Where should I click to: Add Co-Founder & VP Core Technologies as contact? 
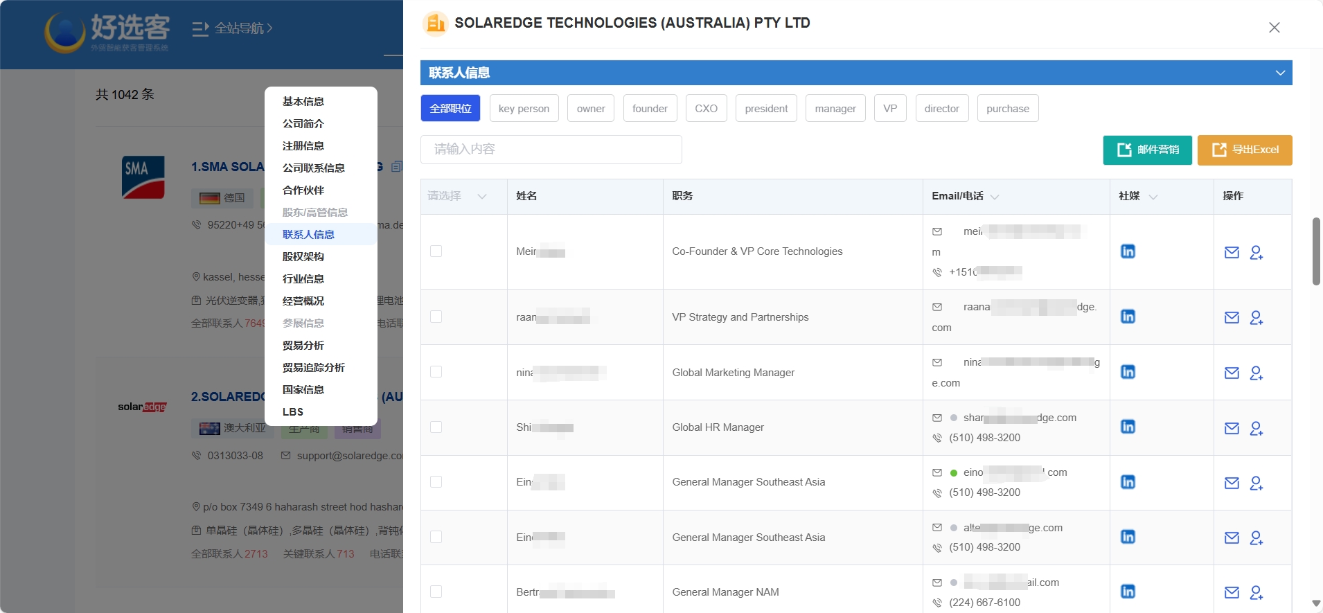coord(1257,253)
